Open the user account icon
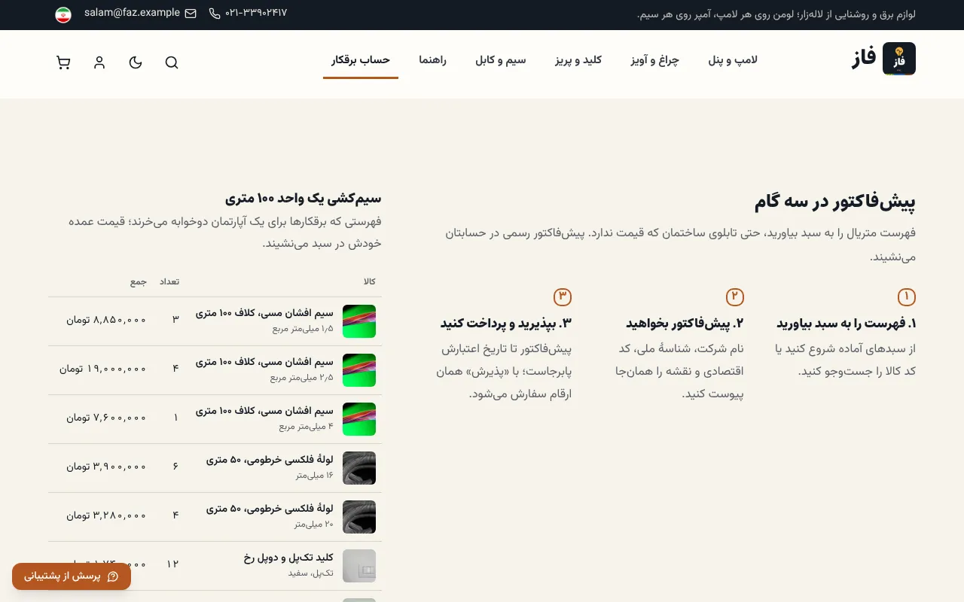The height and width of the screenshot is (602, 964). [99, 62]
